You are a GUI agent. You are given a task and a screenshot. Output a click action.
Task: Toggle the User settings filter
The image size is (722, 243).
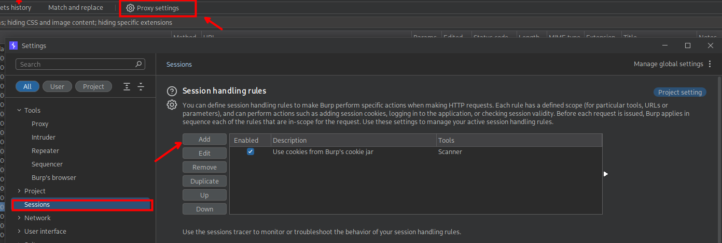[57, 87]
